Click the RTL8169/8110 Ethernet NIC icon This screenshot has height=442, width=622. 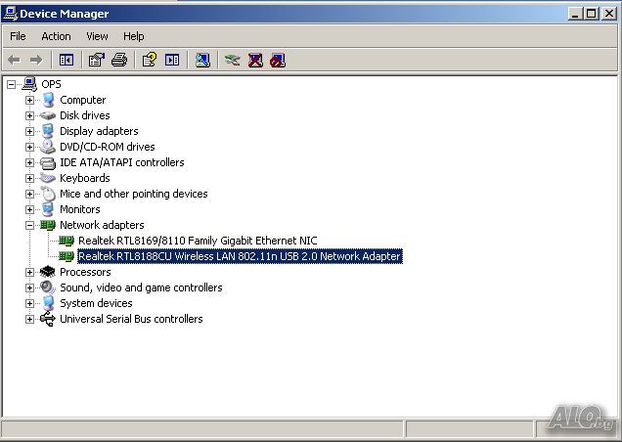tap(67, 241)
